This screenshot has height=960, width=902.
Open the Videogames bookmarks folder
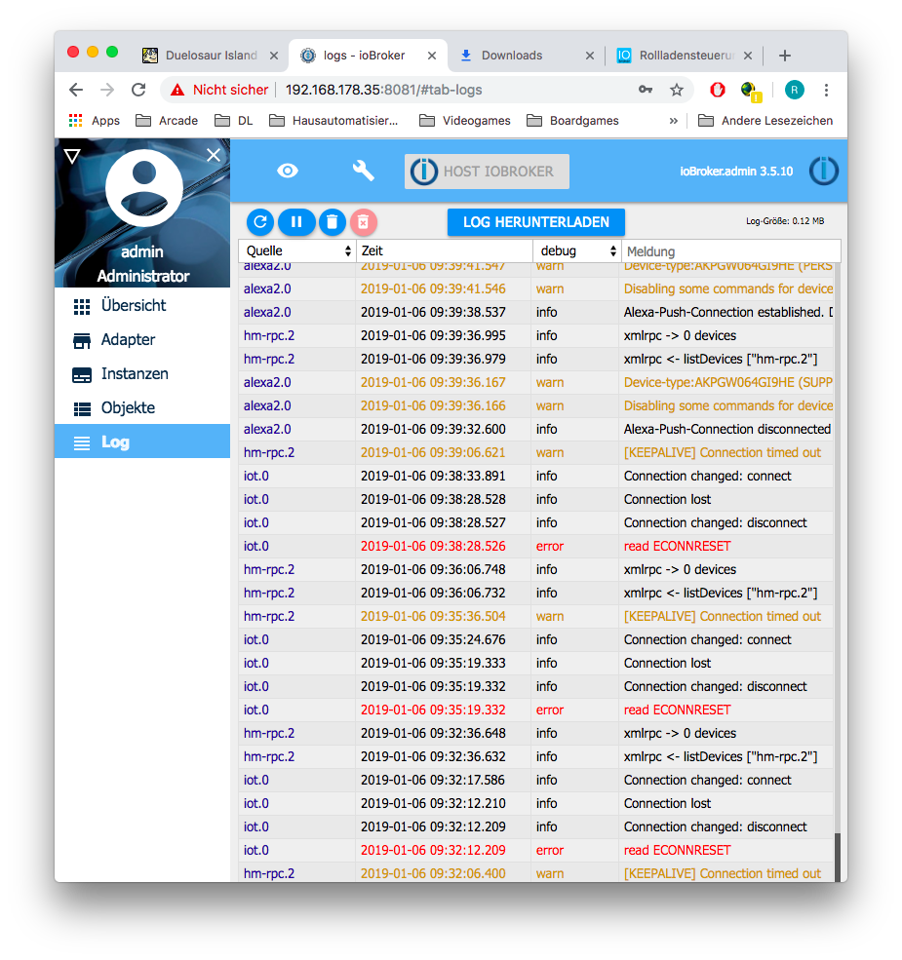point(464,121)
